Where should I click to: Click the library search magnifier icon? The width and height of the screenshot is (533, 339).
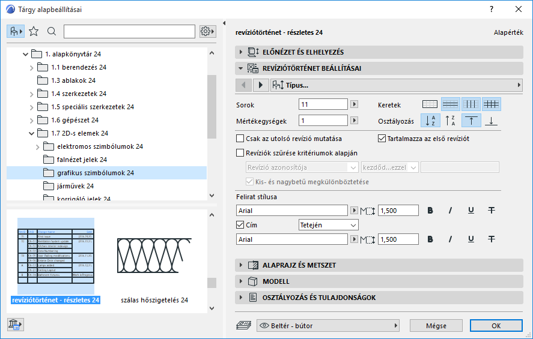tap(52, 31)
